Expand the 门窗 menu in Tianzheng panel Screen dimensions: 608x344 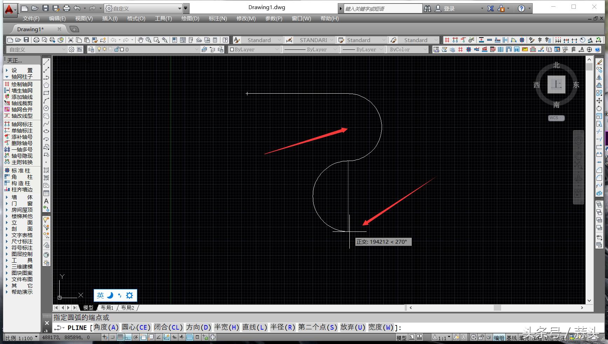(x=22, y=203)
